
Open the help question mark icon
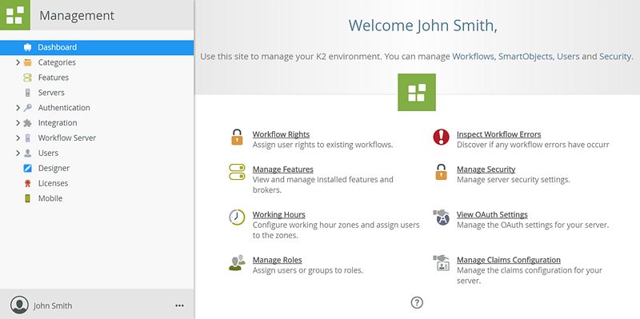pyautogui.click(x=417, y=302)
